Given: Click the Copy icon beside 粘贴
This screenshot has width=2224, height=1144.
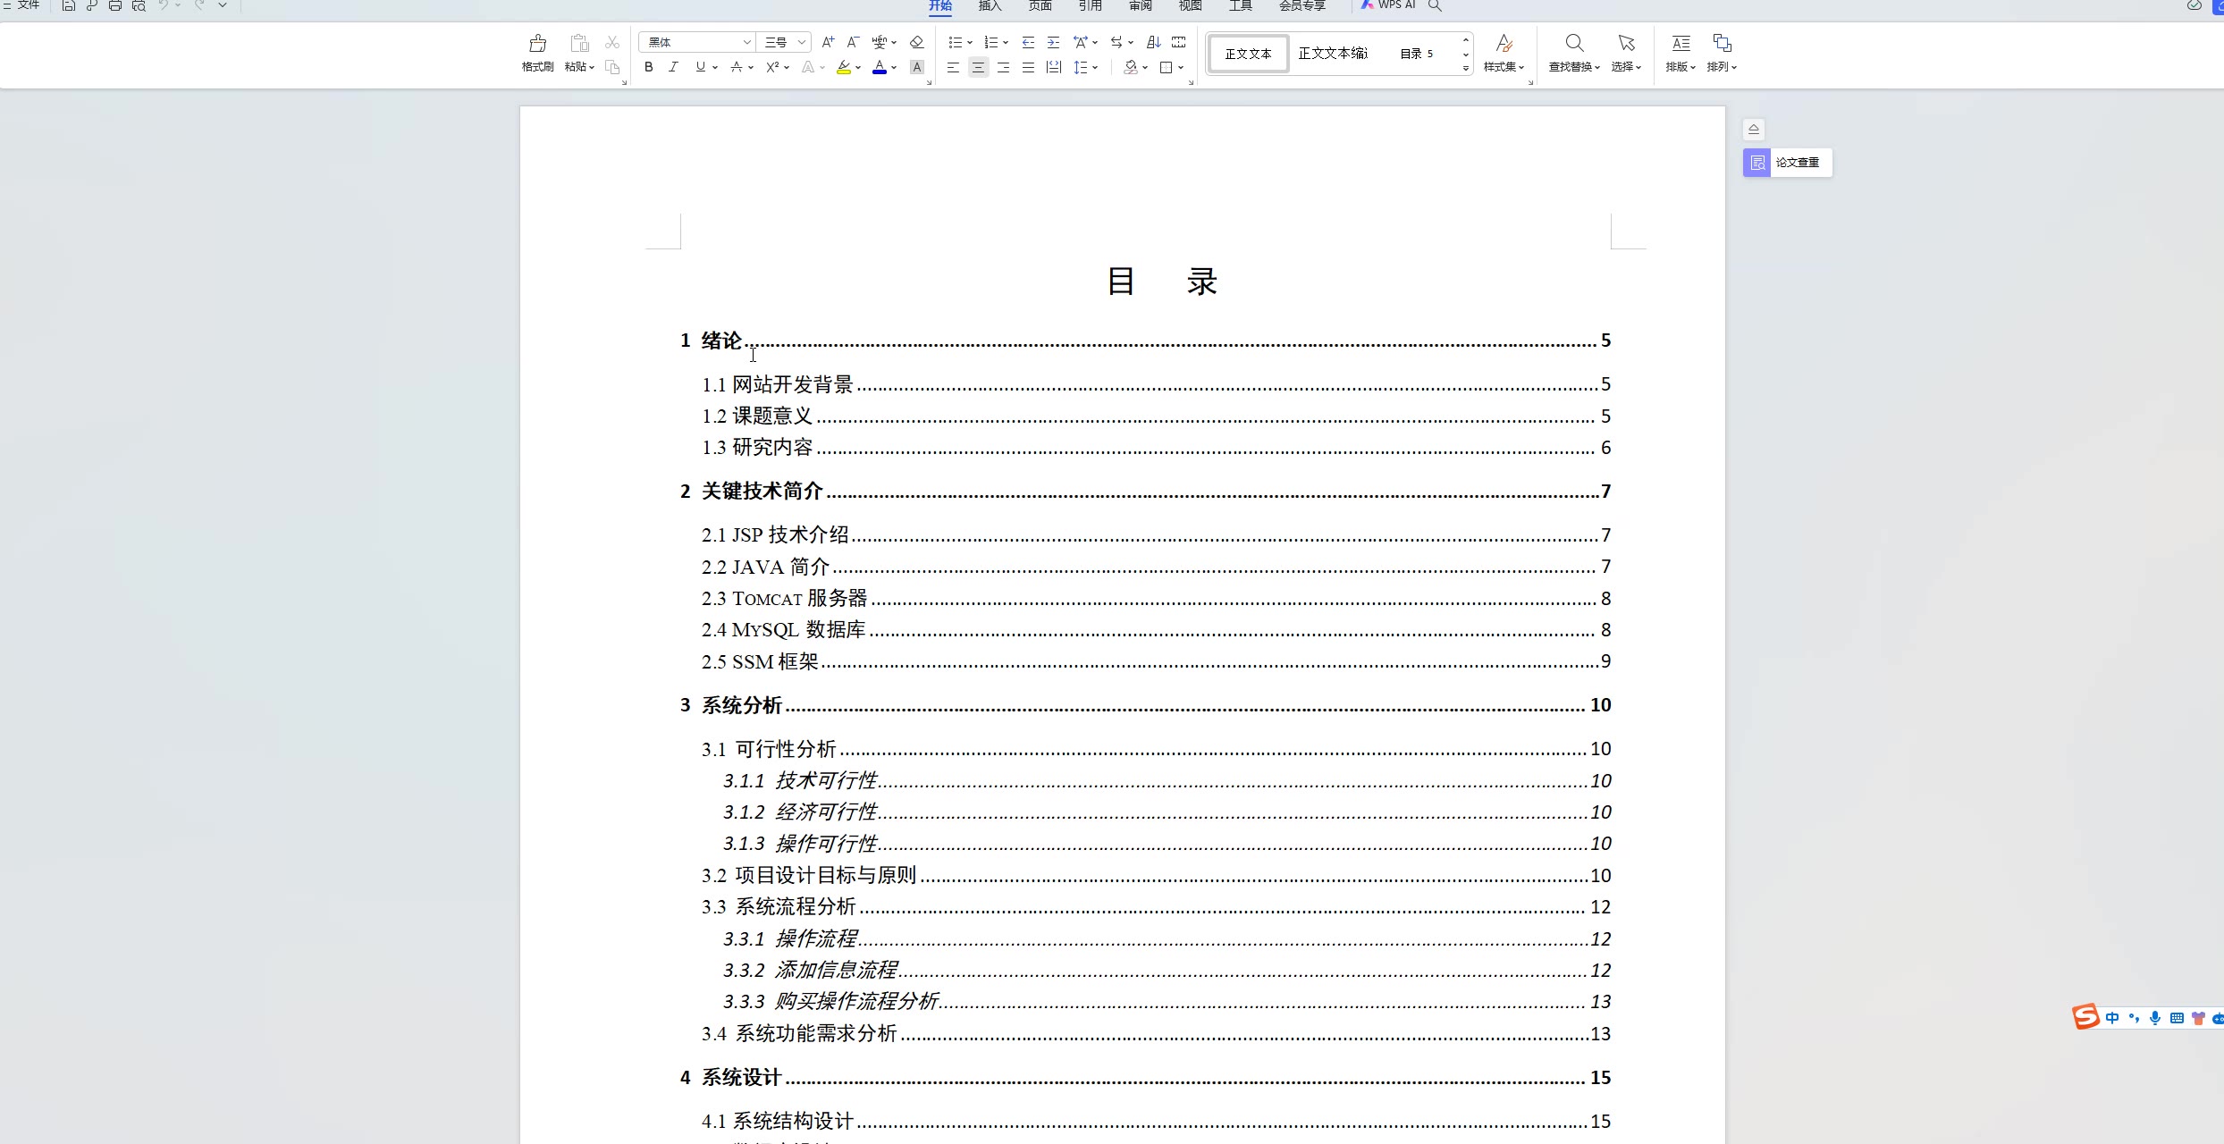Looking at the screenshot, I should coord(612,67).
